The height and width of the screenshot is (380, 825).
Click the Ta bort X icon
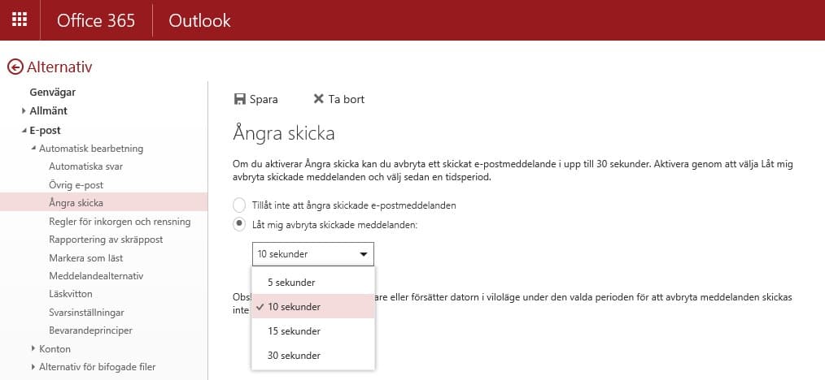click(x=319, y=99)
